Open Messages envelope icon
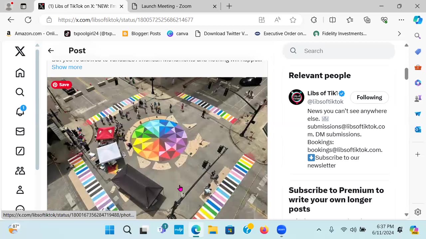Viewport: 426px width, 239px height. coord(20,132)
